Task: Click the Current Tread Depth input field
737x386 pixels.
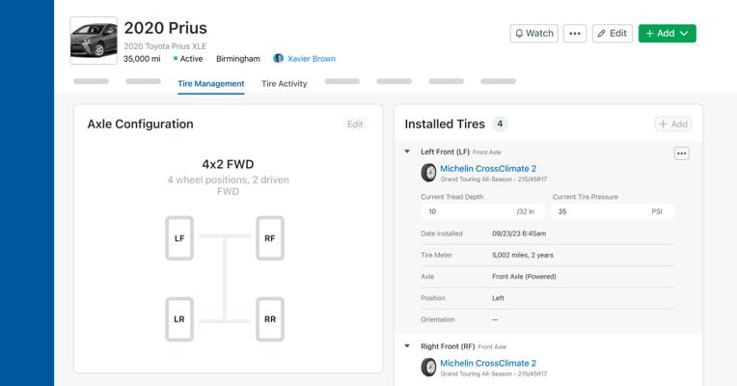Action: 468,211
